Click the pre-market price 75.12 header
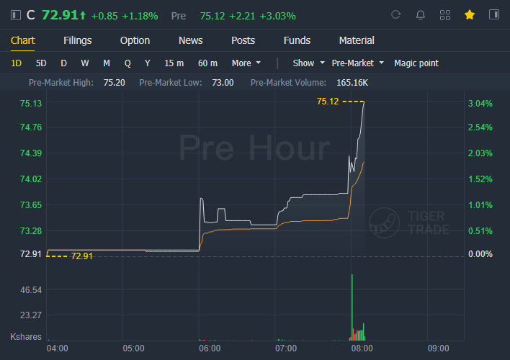510x360 pixels. pyautogui.click(x=212, y=16)
